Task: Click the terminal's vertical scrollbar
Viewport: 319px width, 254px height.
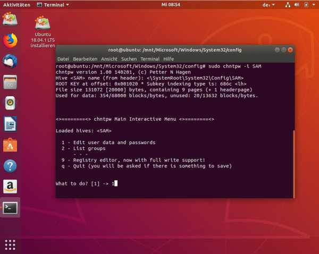Action: point(293,159)
